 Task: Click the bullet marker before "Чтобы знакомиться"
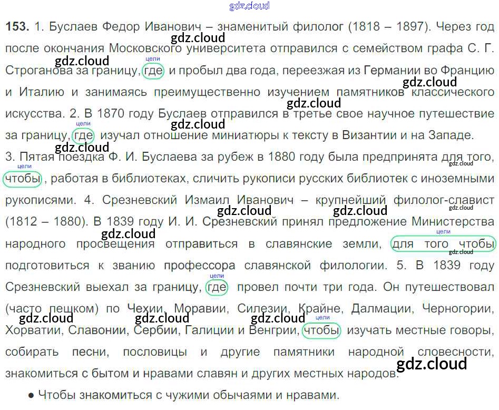[x=31, y=395]
